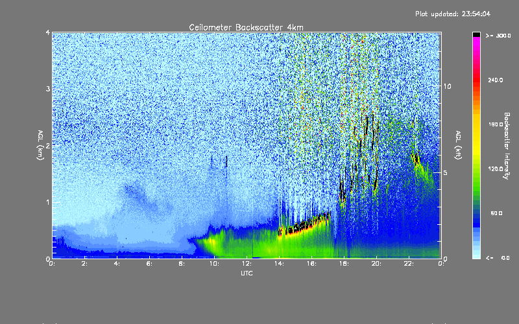The image size is (519, 324).
Task: Click the '>= 300.0' colorbar value
Action: [498, 36]
